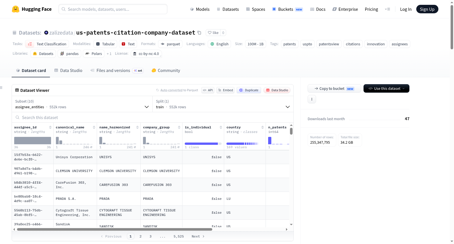Image resolution: width=454 pixels, height=244 pixels.
Task: Filter by the Text modality tag
Action: coord(128,44)
